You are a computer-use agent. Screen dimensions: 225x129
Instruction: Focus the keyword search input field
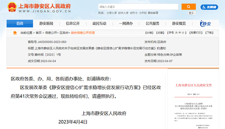point(138,7)
